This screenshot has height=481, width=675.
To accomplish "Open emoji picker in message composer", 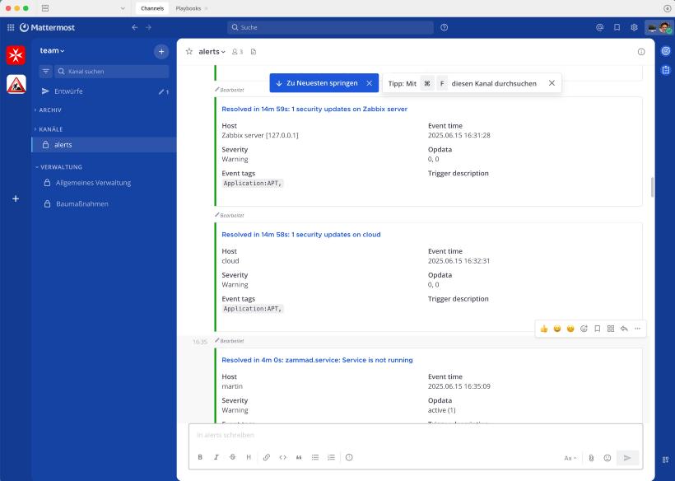I will 607,458.
